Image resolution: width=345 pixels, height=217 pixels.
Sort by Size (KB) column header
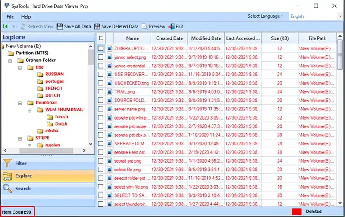pyautogui.click(x=279, y=38)
